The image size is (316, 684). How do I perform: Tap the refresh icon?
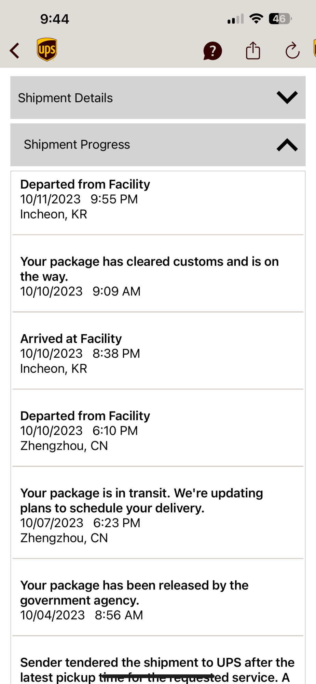(292, 51)
